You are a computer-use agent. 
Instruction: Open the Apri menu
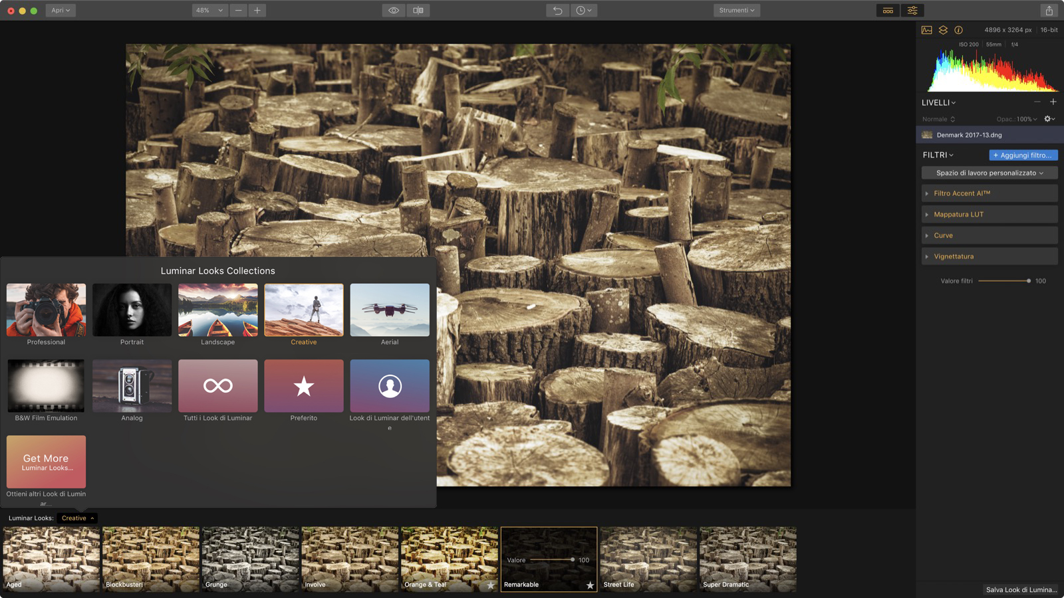60,11
